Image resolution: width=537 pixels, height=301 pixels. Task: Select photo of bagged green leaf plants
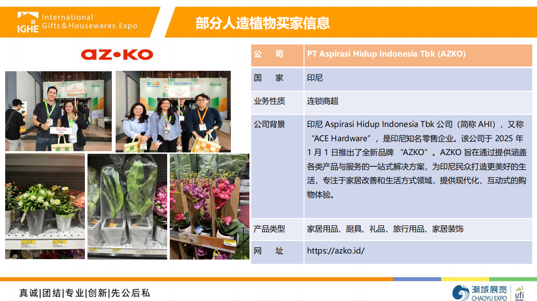tap(127, 206)
